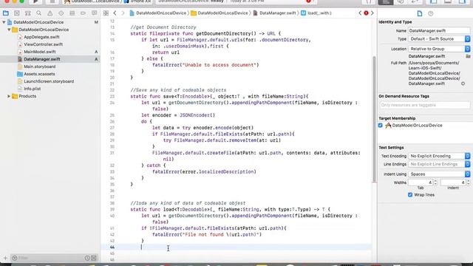The image size is (473, 266).
Task: Stop the running scheme
Action: tap(52, 1)
